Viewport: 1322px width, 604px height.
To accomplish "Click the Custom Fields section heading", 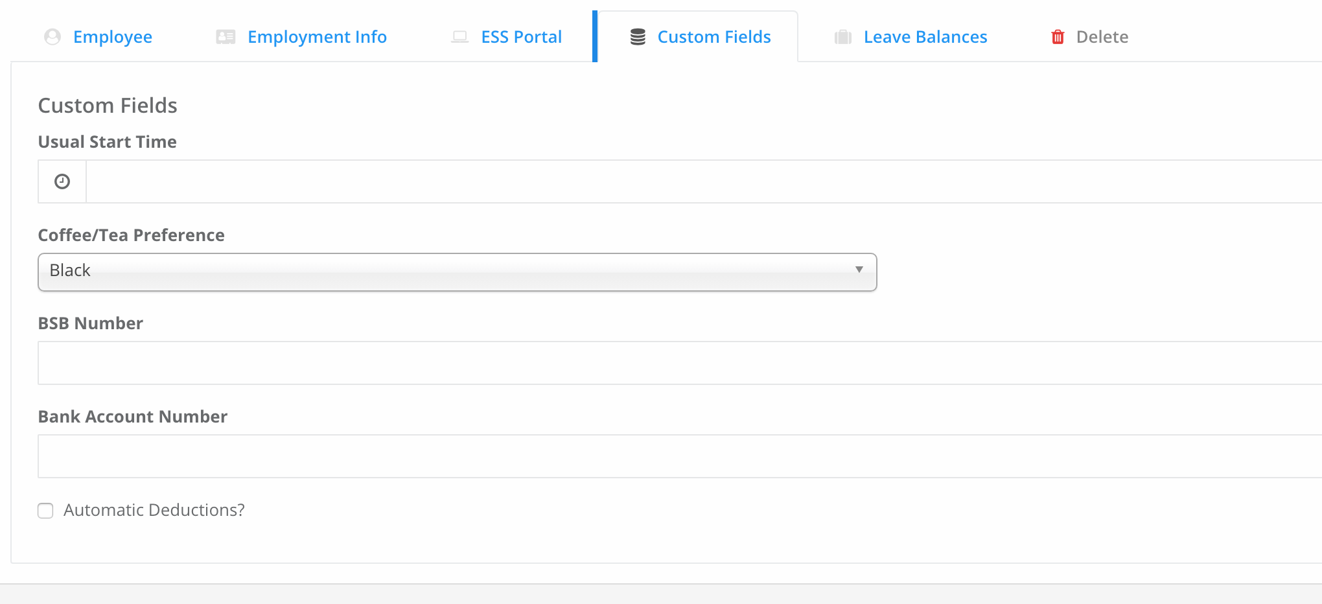I will point(108,105).
